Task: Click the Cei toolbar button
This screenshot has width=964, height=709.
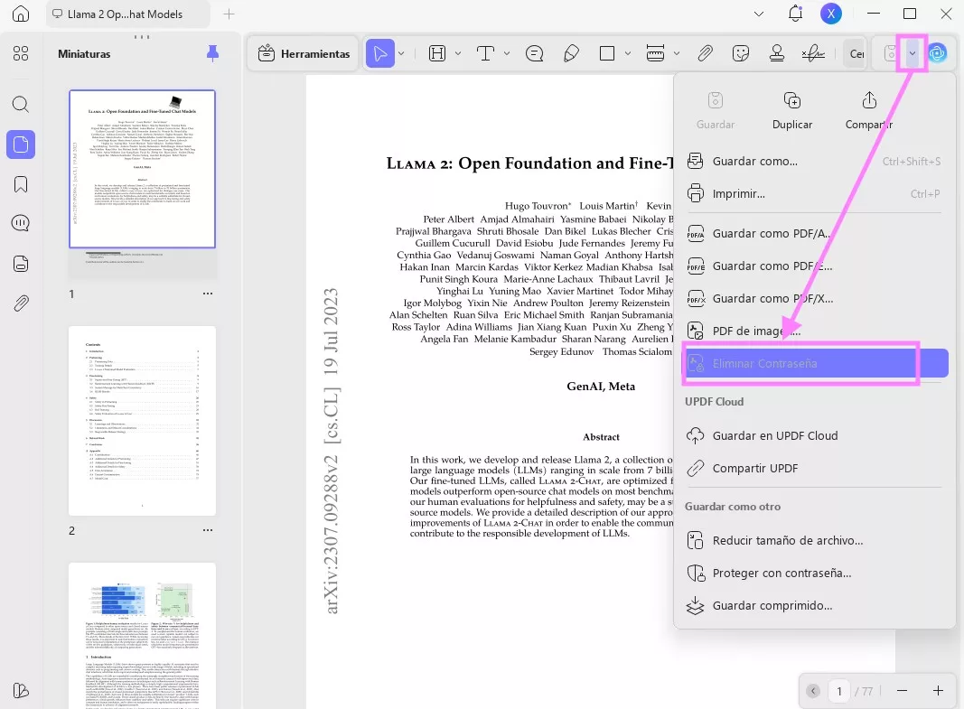Action: tap(856, 53)
